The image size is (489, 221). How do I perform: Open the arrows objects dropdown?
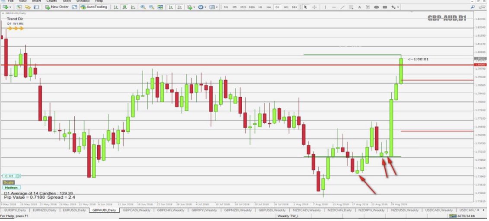pyautogui.click(x=395, y=7)
